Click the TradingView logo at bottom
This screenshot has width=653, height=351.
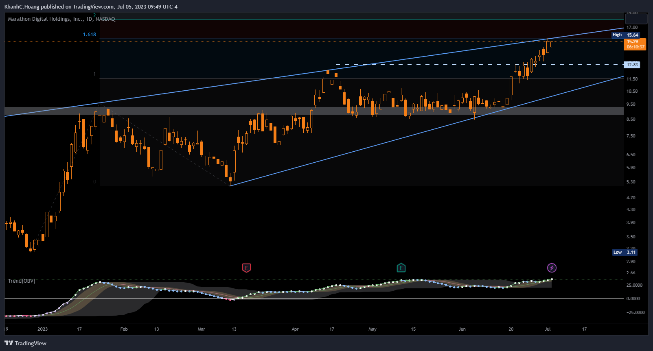(26, 343)
